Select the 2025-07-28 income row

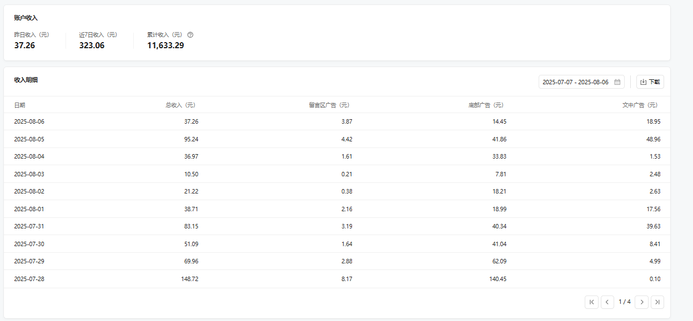(337, 279)
